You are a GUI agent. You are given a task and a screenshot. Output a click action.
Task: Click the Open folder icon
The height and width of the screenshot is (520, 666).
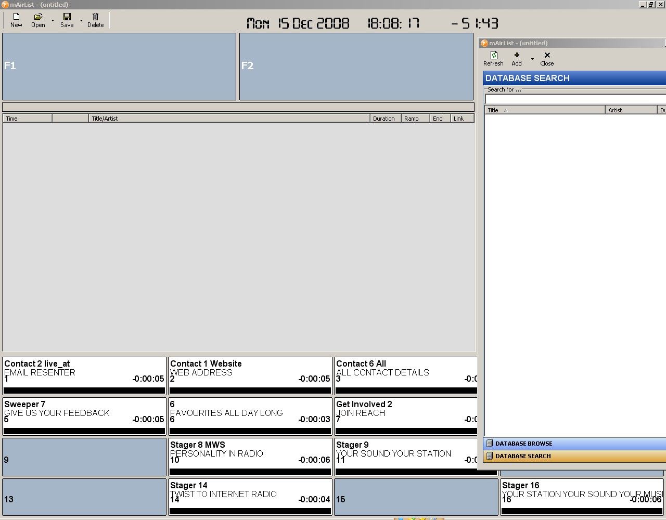pos(38,17)
